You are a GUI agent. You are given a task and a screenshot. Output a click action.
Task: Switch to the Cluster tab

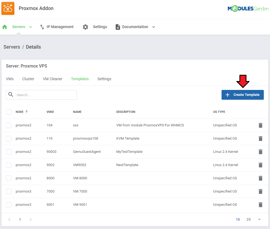pos(28,79)
